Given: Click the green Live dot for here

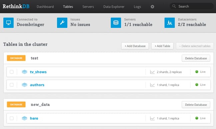Looking at the screenshot, I should [x=197, y=118].
